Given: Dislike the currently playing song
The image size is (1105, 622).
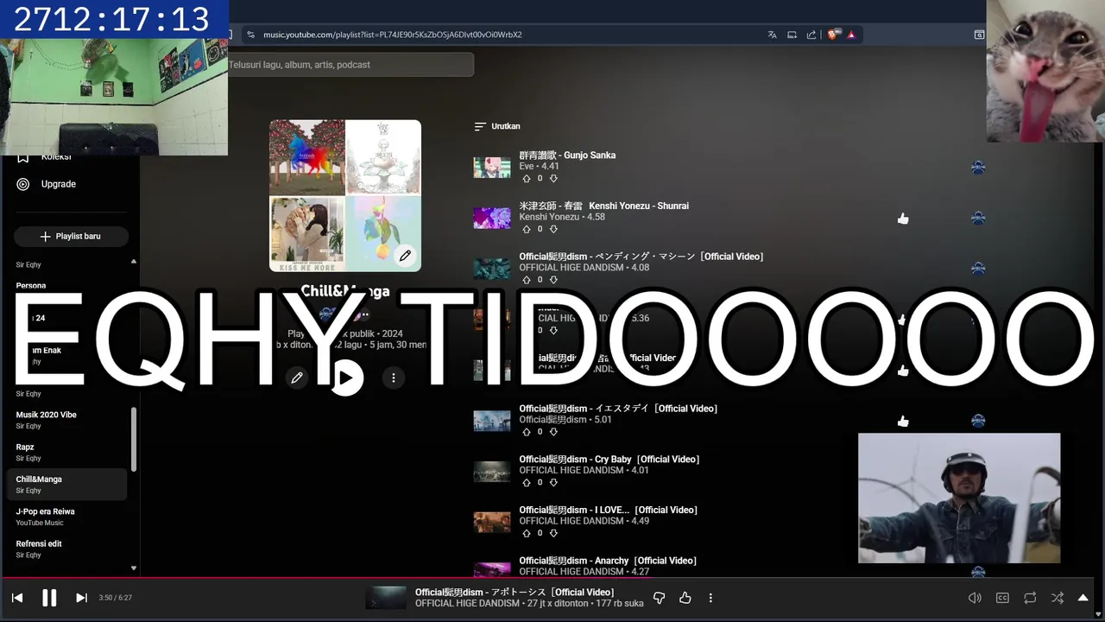Looking at the screenshot, I should point(659,598).
